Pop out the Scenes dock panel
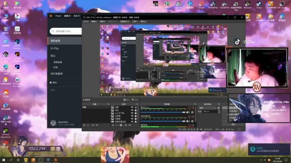 [108, 104]
